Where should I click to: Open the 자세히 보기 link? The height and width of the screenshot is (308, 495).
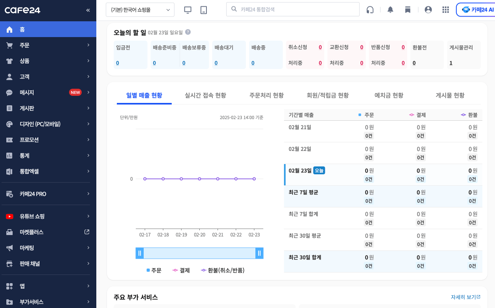point(465,297)
